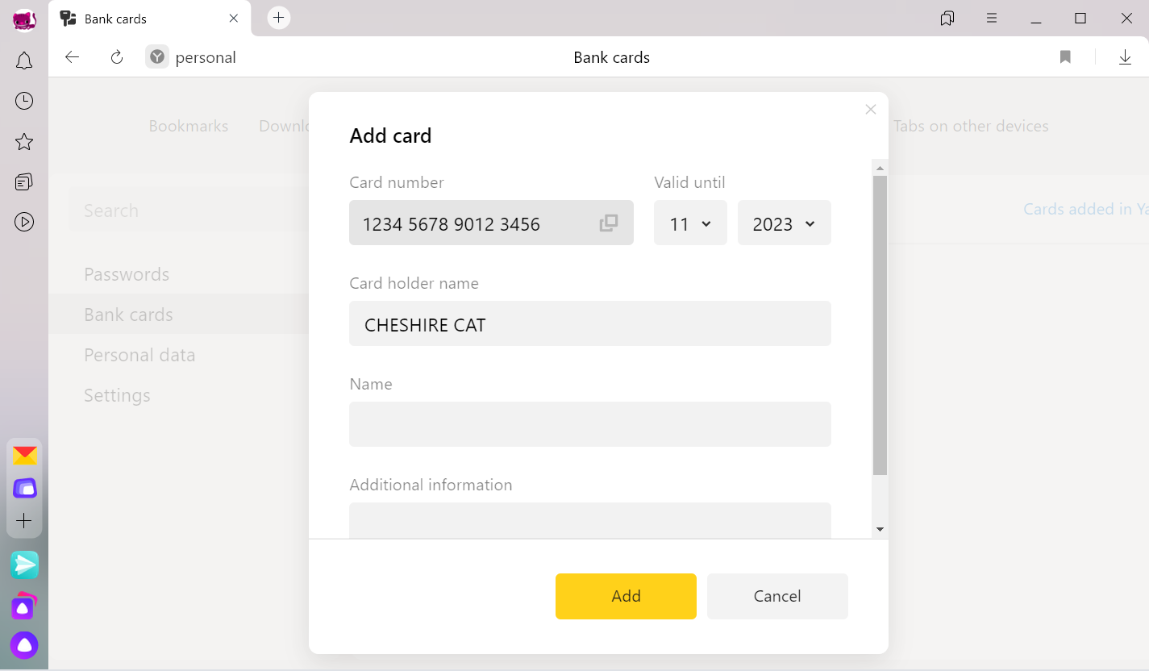Cancel the Add card dialog
1149x671 pixels.
[x=777, y=596]
